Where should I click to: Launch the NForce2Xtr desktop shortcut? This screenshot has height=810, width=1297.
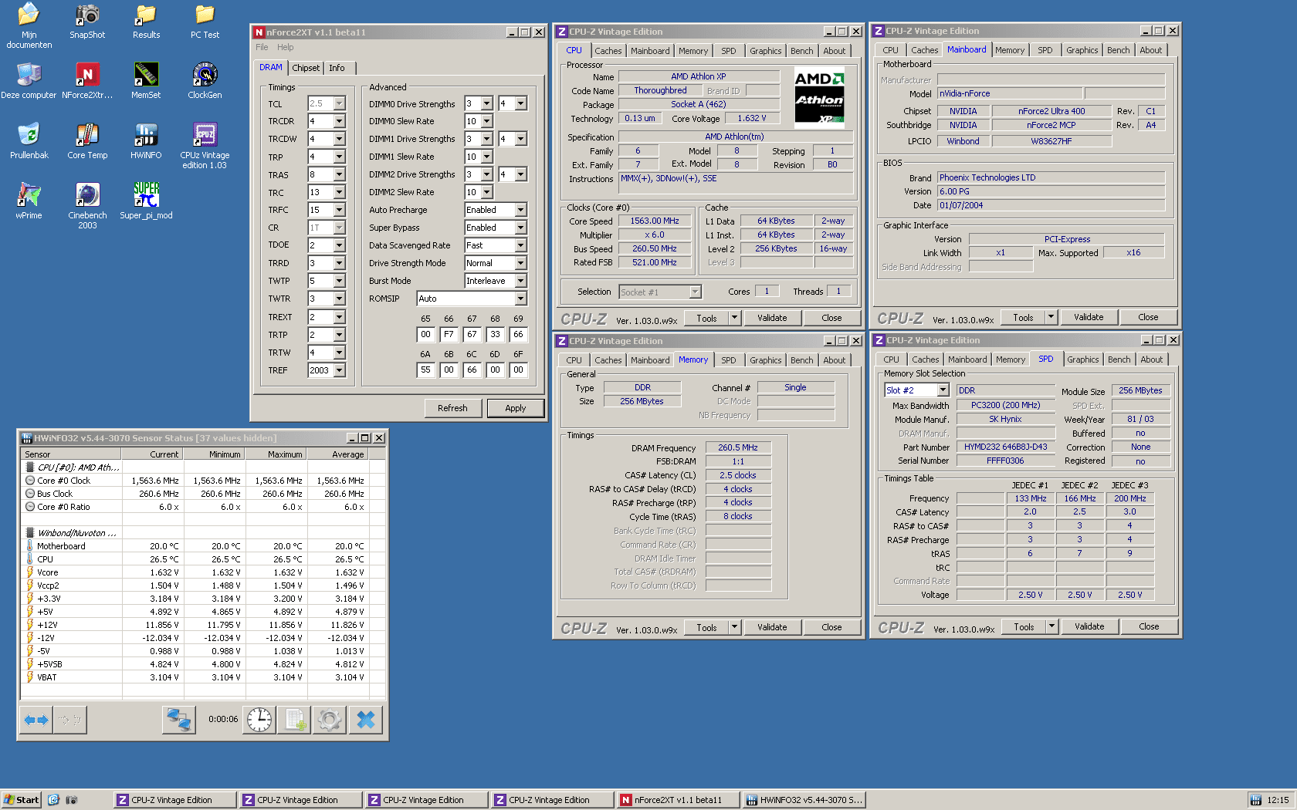pyautogui.click(x=87, y=82)
